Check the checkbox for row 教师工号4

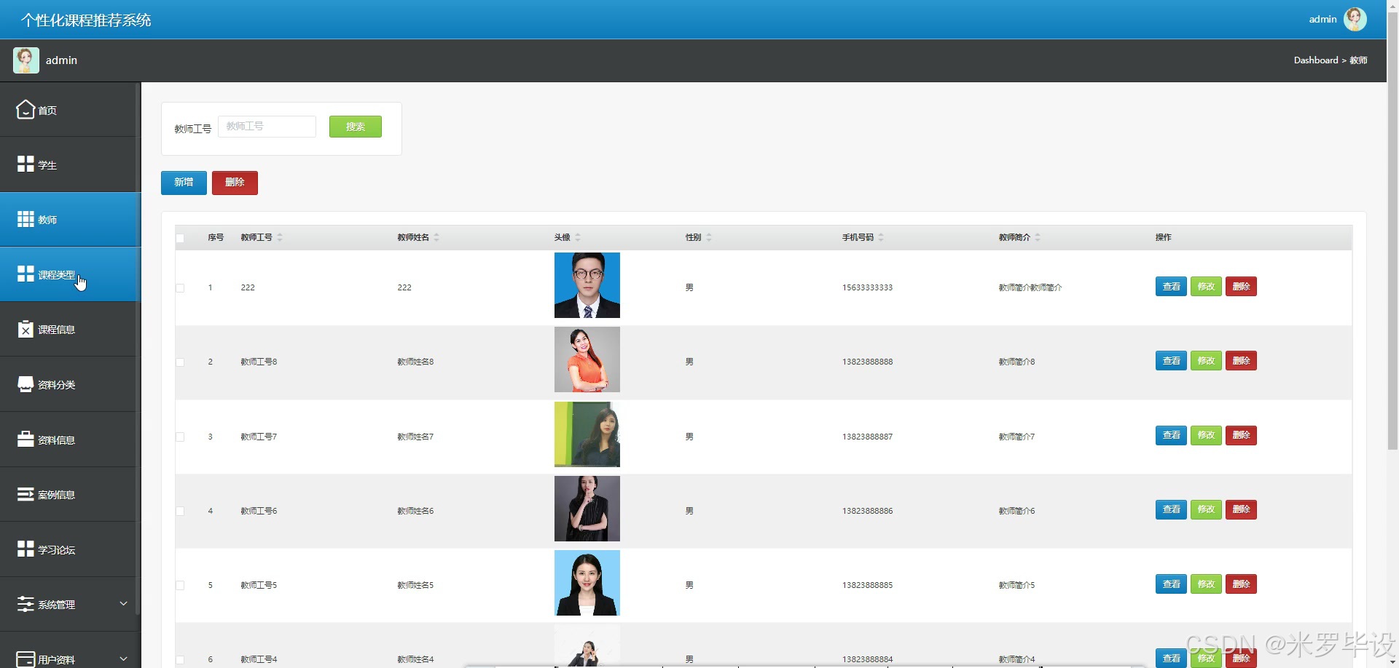pyautogui.click(x=180, y=660)
